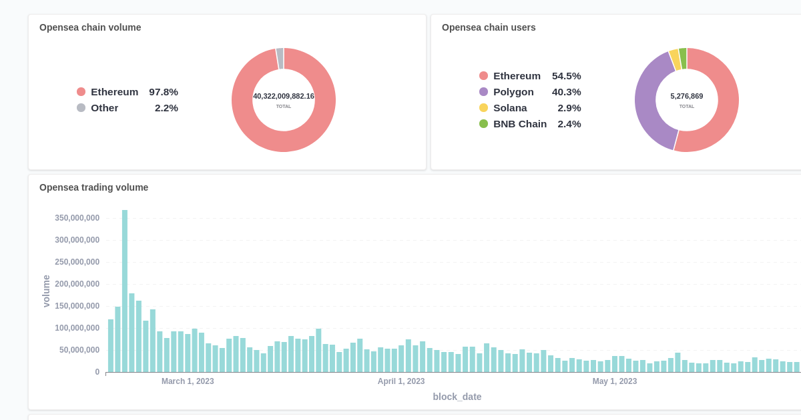801x420 pixels.
Task: Click the 40,322,009,882.16 total label
Action: point(284,96)
